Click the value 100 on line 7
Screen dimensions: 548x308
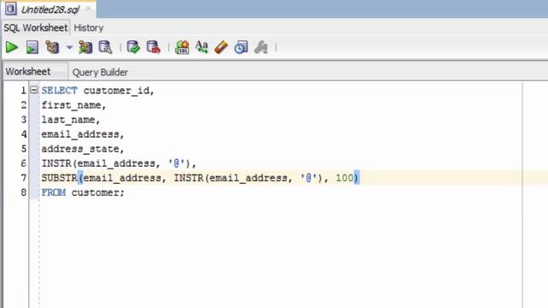[x=344, y=178]
